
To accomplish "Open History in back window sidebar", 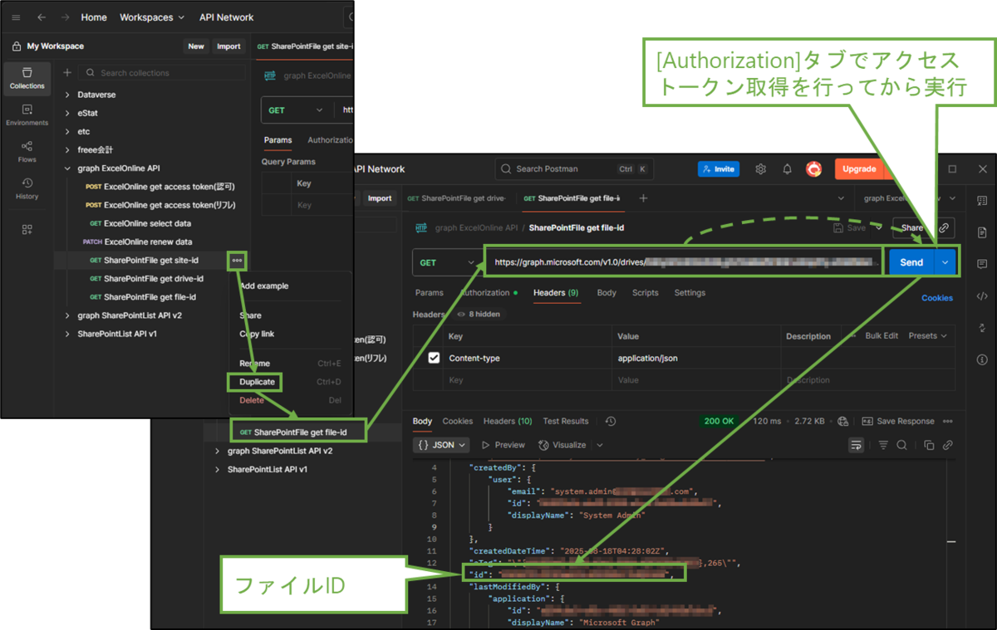I will point(27,188).
